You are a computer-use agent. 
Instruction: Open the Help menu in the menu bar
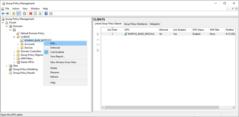(x=45, y=9)
